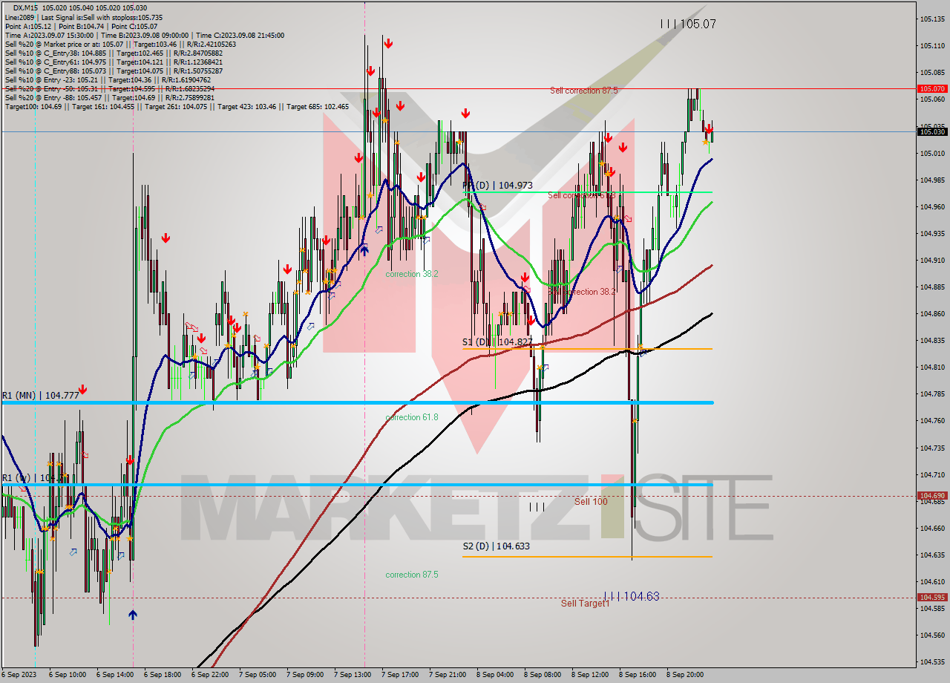This screenshot has width=950, height=683.
Task: Click the 105.135 price axis value
Action: pos(932,19)
